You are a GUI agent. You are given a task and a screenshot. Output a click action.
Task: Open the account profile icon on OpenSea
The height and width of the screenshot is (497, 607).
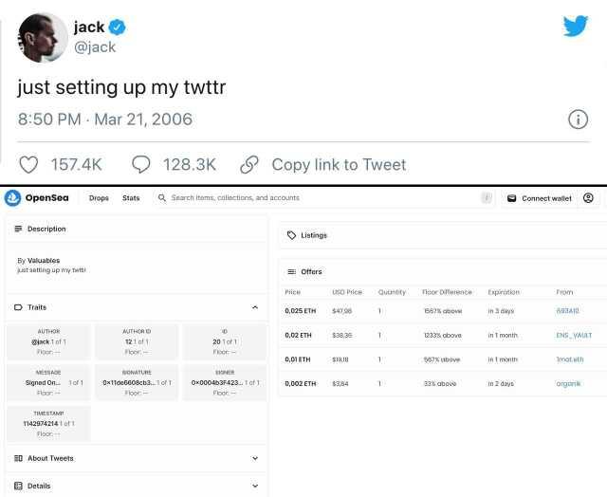click(588, 198)
